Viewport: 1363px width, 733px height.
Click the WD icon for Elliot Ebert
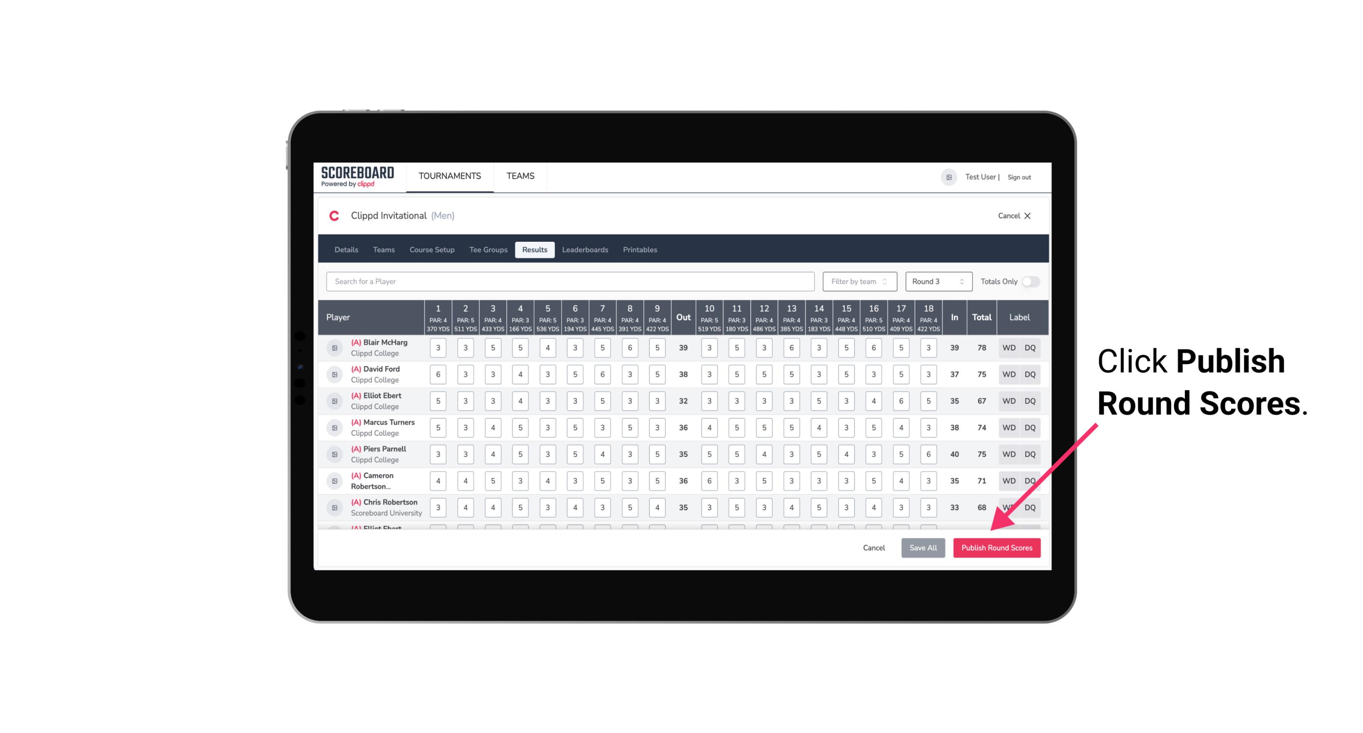pyautogui.click(x=1008, y=401)
